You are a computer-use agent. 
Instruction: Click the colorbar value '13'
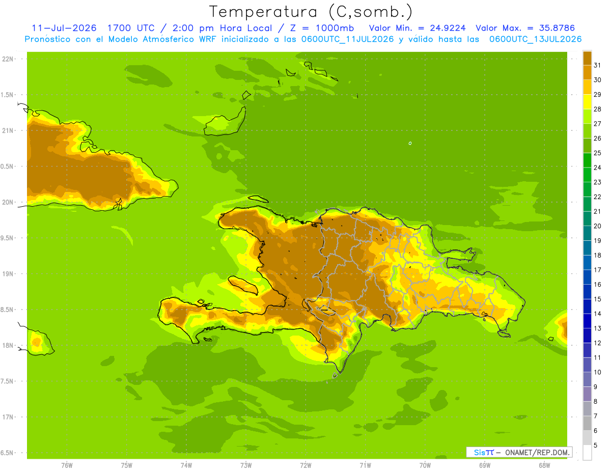pos(597,328)
